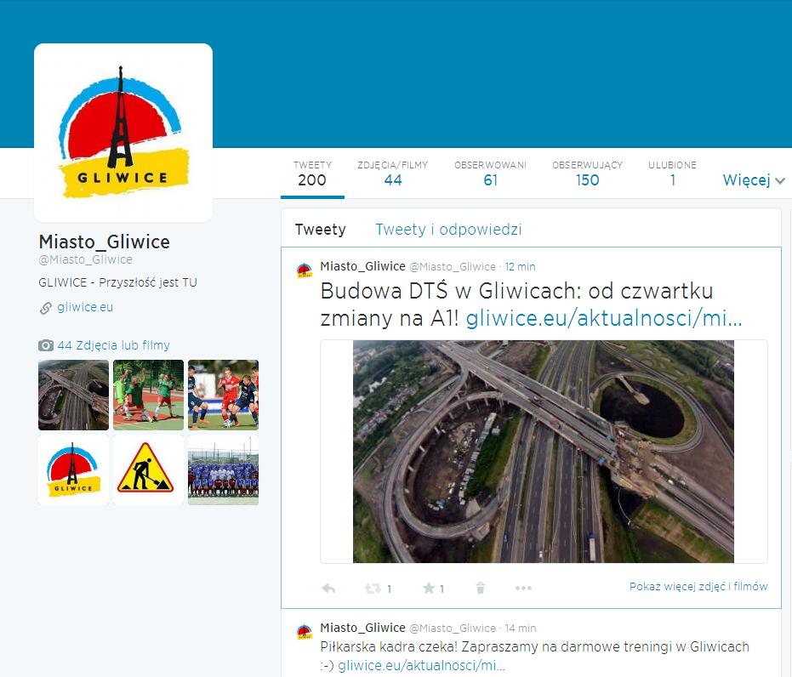
Task: Open the Obserwujący tab showing 150
Action: click(588, 174)
